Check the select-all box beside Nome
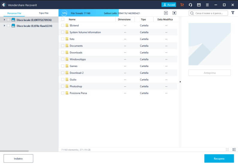This screenshot has height=165, width=238. tap(63, 19)
